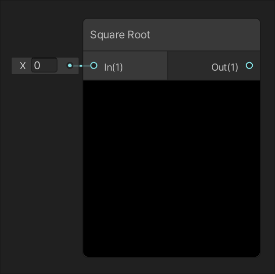Image resolution: width=275 pixels, height=274 pixels.
Task: Click the X label of default input
Action: click(23, 66)
